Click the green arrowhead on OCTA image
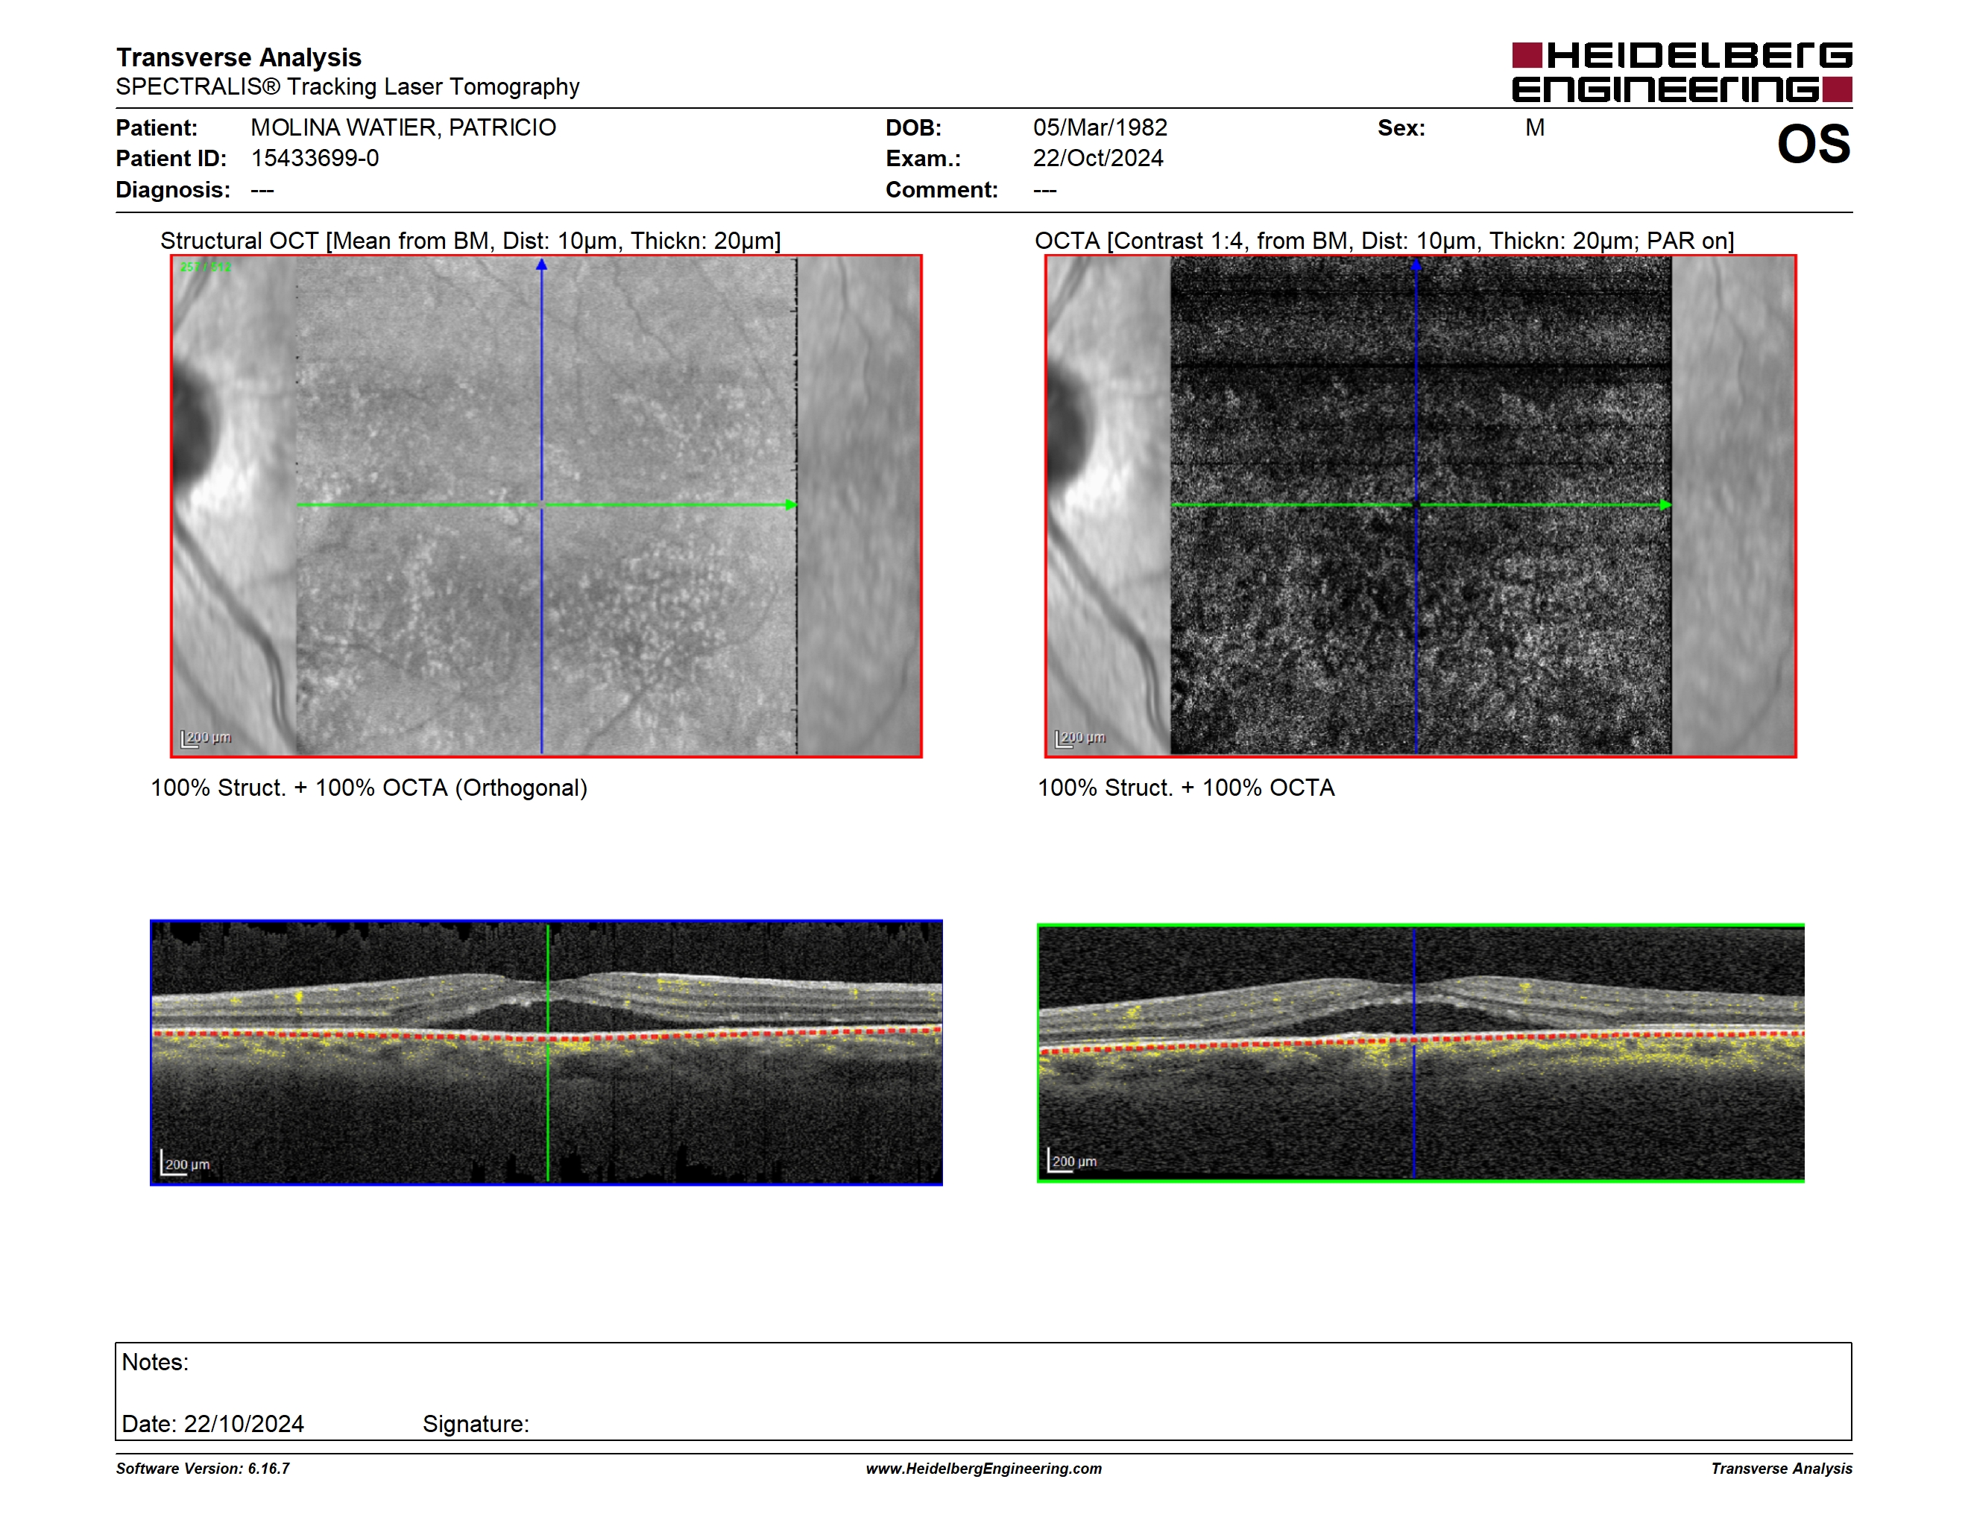The width and height of the screenshot is (1968, 1520). (1665, 505)
